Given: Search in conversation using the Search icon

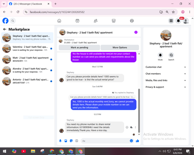Looking at the screenshot, I should coord(171,55).
